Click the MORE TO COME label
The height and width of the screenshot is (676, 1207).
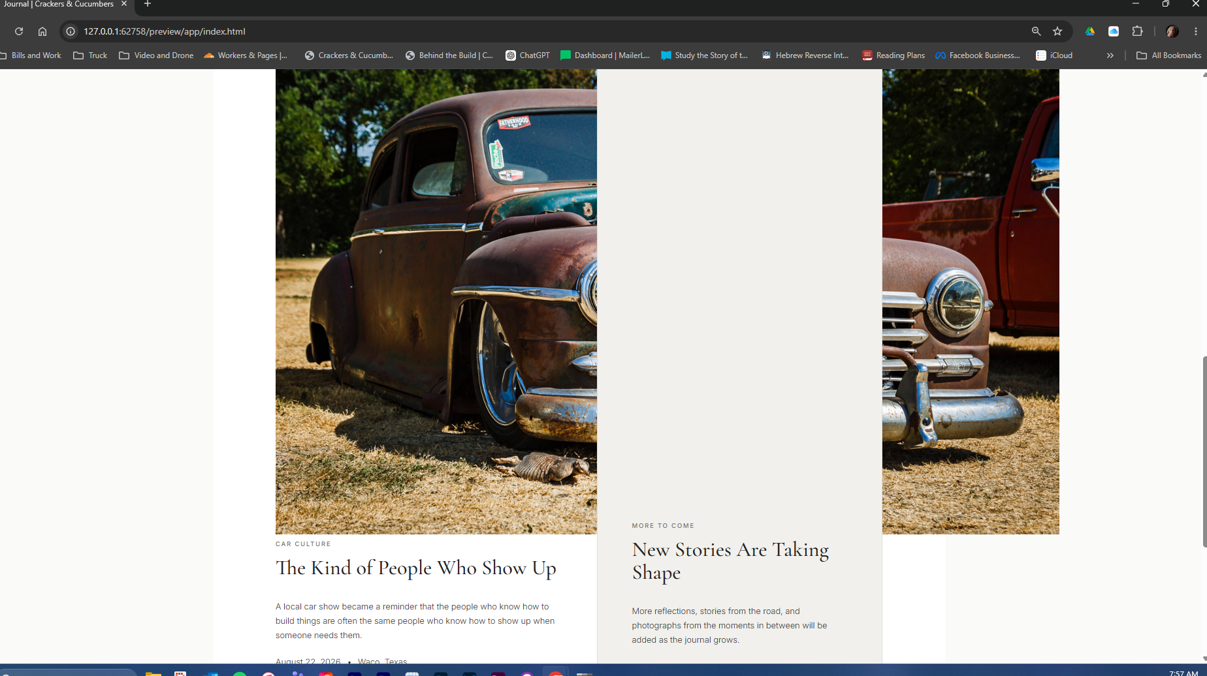tap(663, 525)
